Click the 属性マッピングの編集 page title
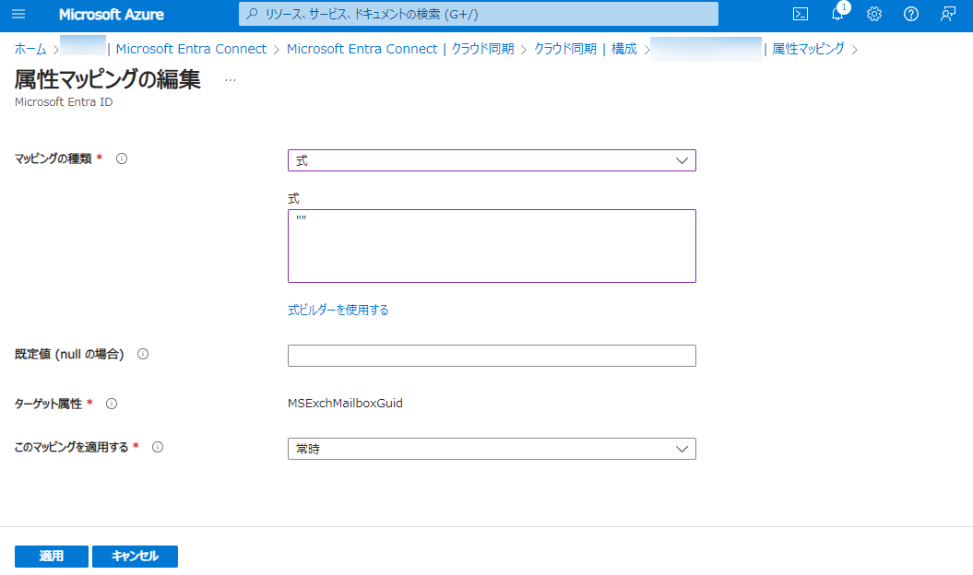 point(107,79)
